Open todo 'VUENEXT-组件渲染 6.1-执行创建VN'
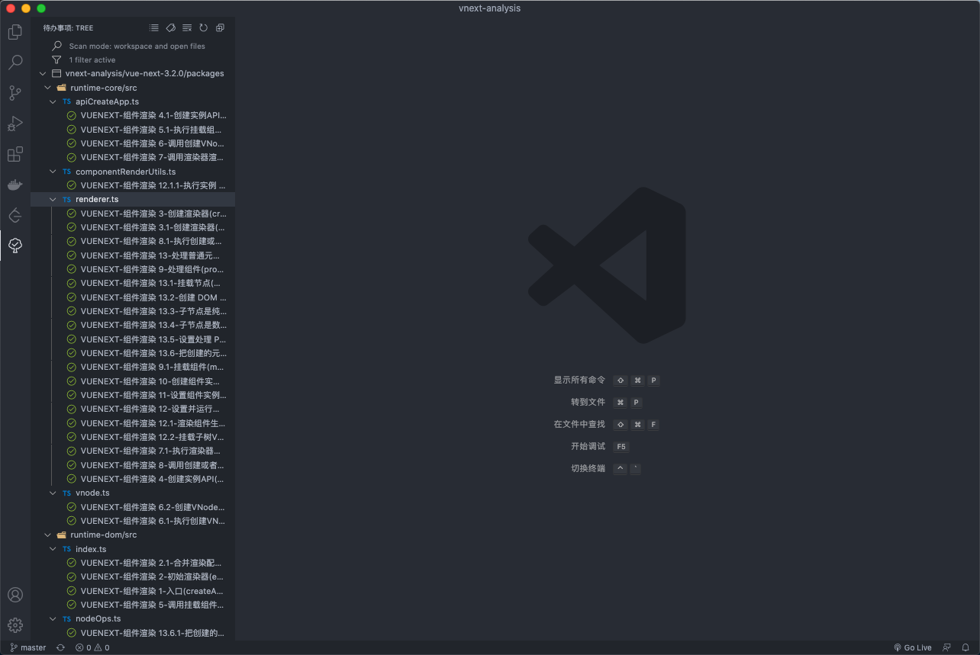The width and height of the screenshot is (980, 655). [133, 521]
